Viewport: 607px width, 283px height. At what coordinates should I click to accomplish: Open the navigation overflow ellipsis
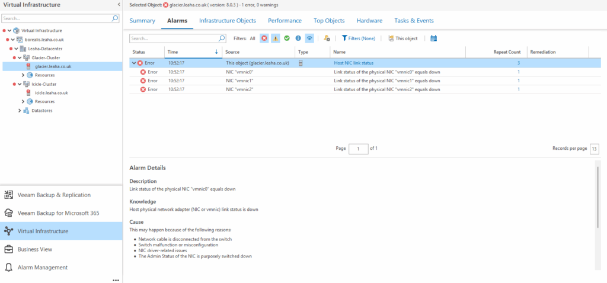[116, 280]
